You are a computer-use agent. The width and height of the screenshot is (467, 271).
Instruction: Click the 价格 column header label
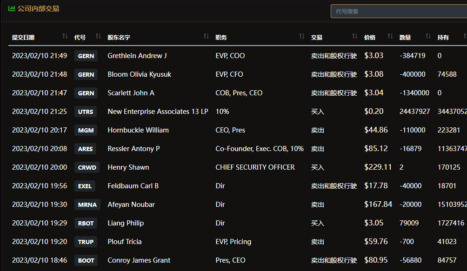coord(370,37)
